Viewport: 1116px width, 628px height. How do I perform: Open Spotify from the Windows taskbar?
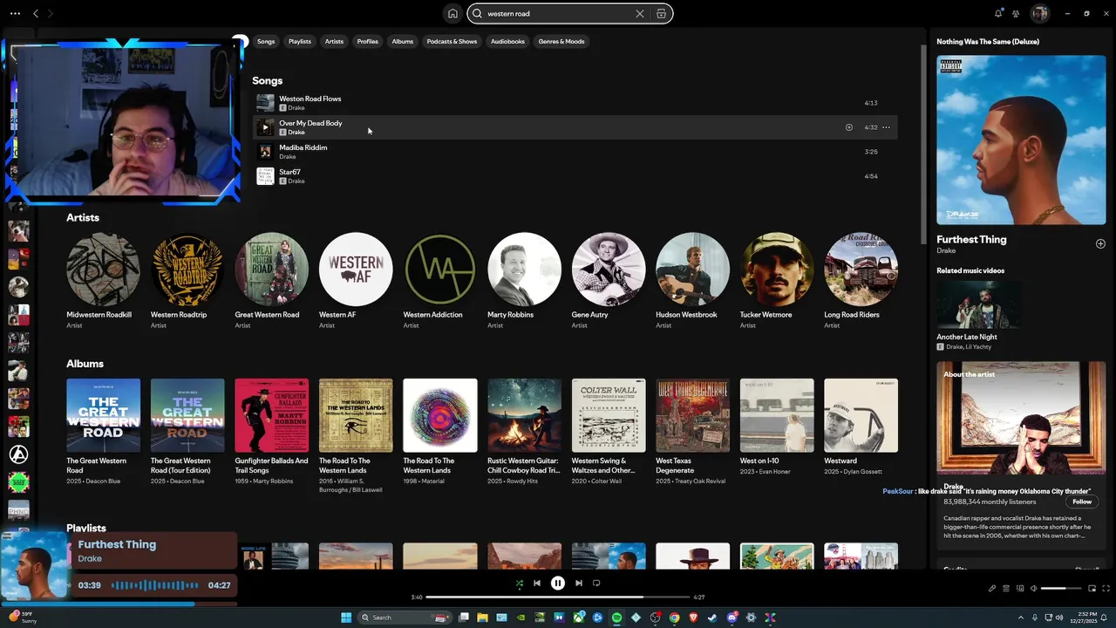[616, 618]
